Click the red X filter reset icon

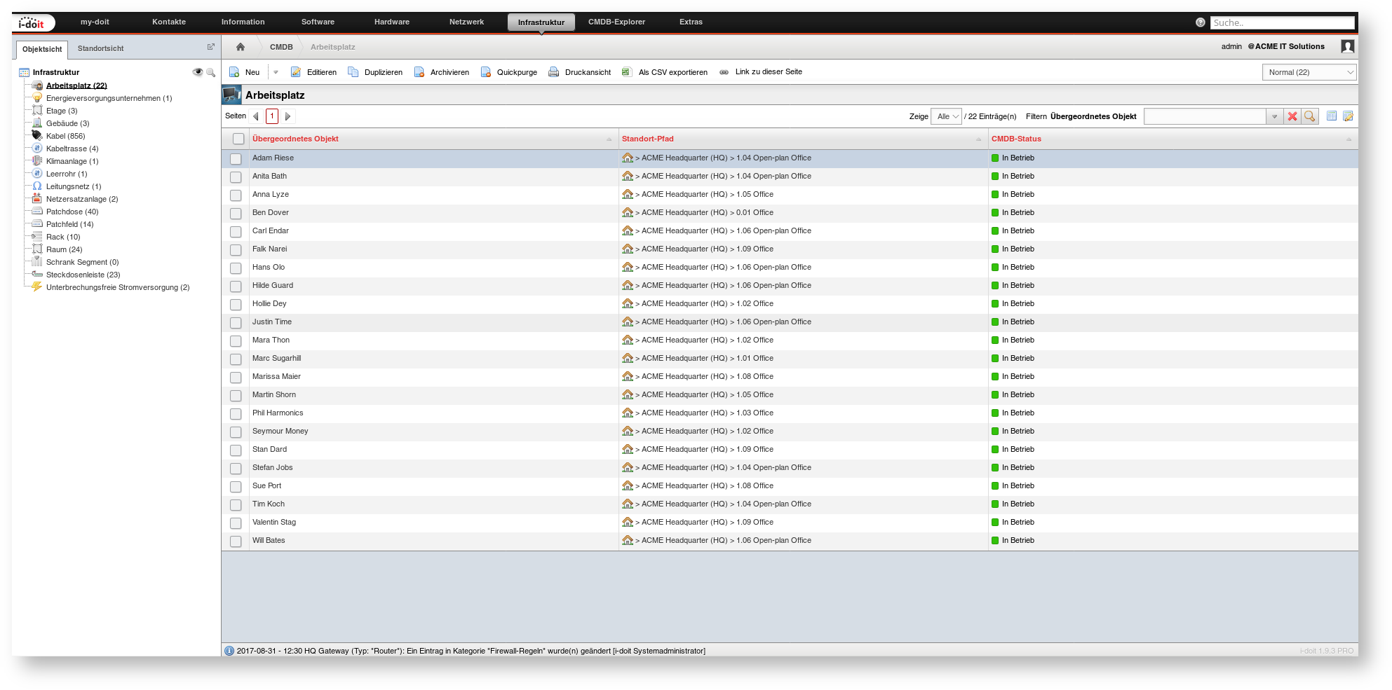[x=1292, y=116]
